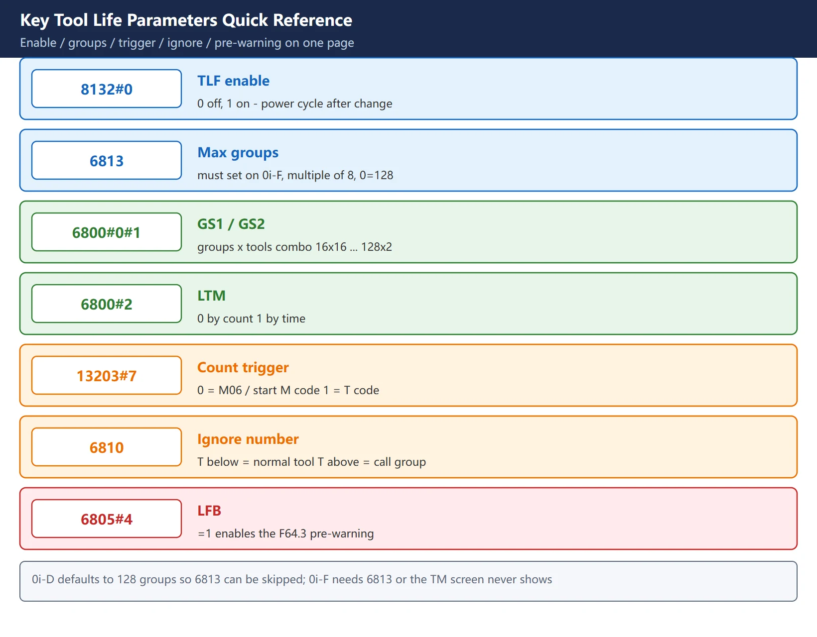817x637 pixels.
Task: Click the 8132#0 parameter code box
Action: pos(107,89)
